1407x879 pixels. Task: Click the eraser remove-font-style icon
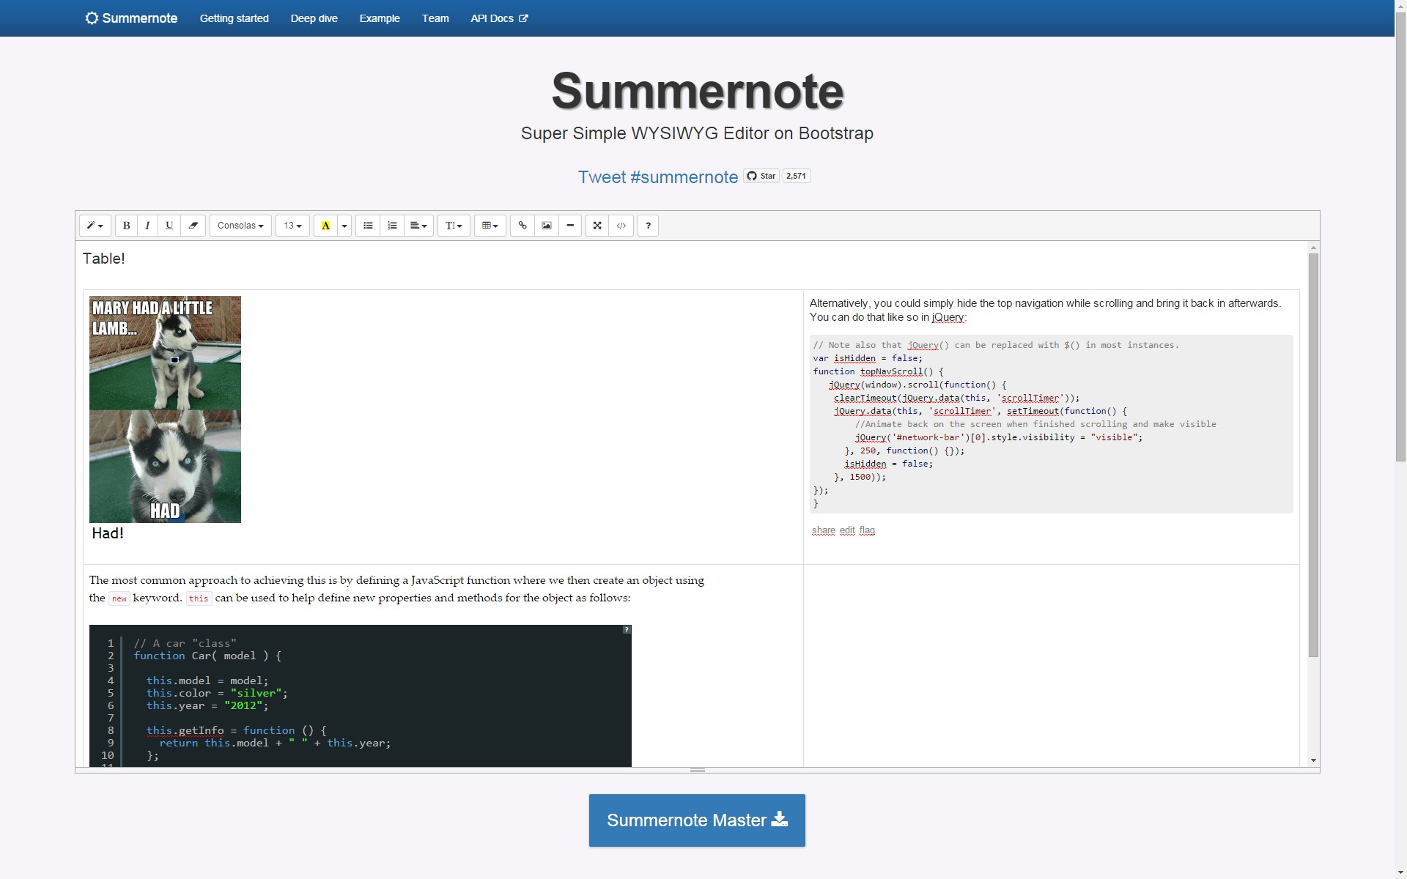pyautogui.click(x=193, y=226)
